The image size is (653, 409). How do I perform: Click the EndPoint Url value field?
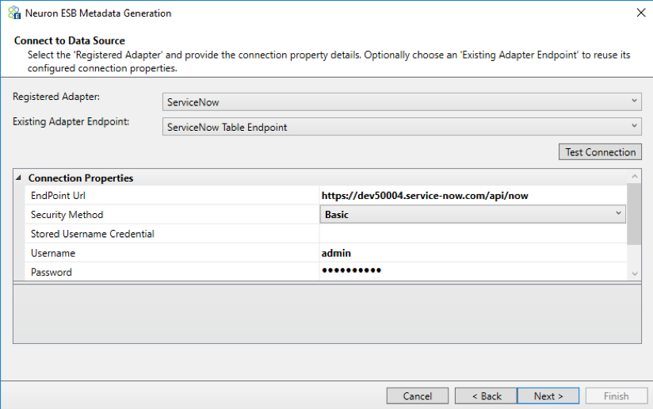click(472, 195)
